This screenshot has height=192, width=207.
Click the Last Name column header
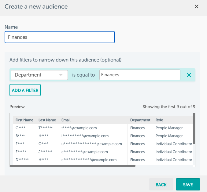click(47, 120)
